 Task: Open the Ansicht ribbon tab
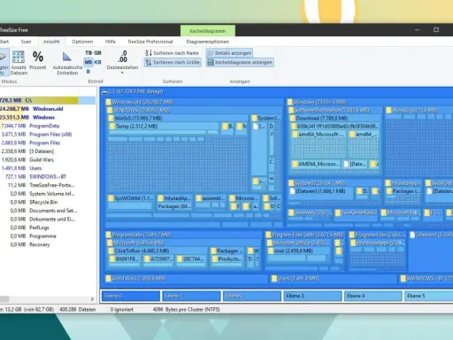pos(51,42)
